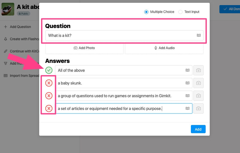Click the 'a baby skunk.' answer text field
The height and width of the screenshot is (153, 240).
pyautogui.click(x=120, y=83)
